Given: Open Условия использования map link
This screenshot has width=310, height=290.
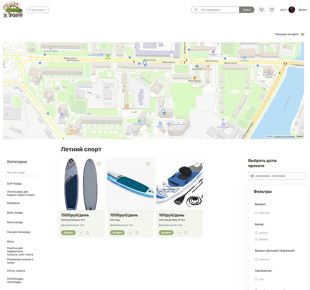Looking at the screenshot, I should pos(284,136).
